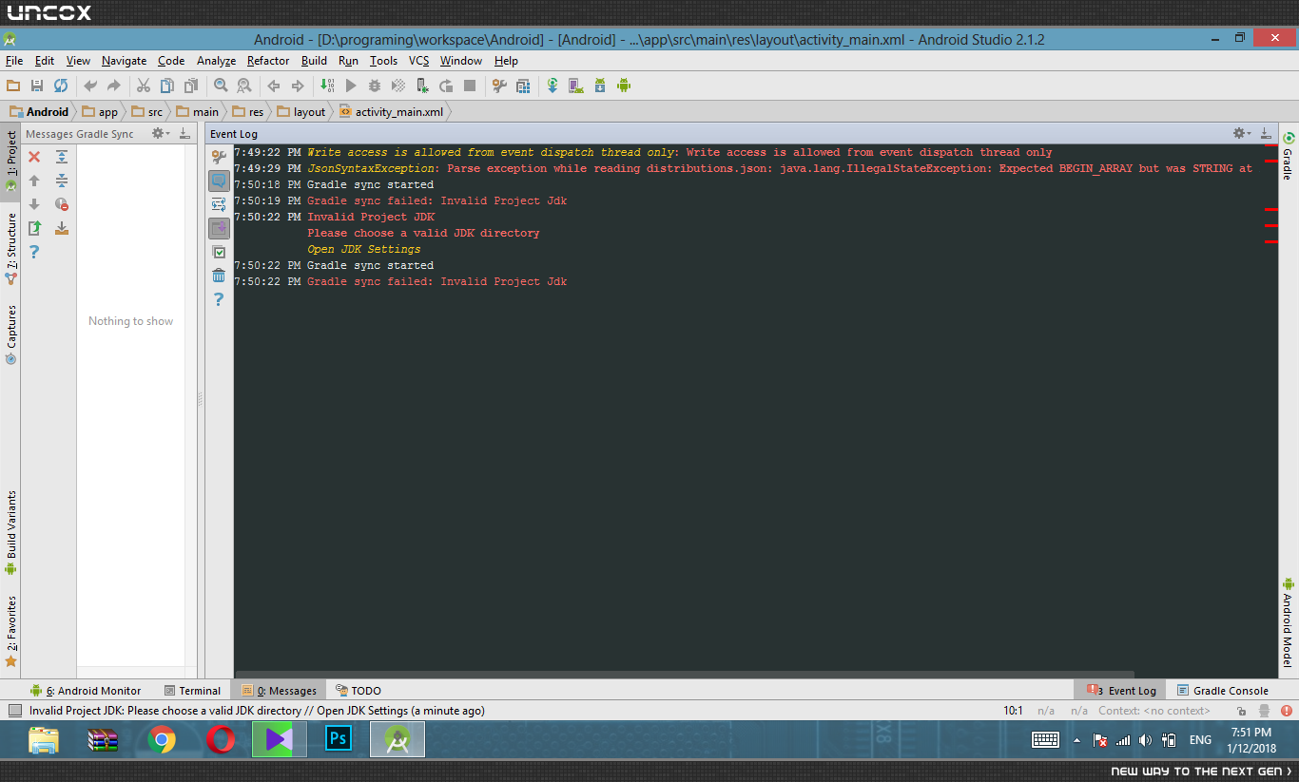Image resolution: width=1299 pixels, height=782 pixels.
Task: Click the Synchronize toolbar icon
Action: pyautogui.click(x=61, y=86)
